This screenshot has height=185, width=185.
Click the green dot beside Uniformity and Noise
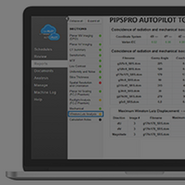pos(100,72)
